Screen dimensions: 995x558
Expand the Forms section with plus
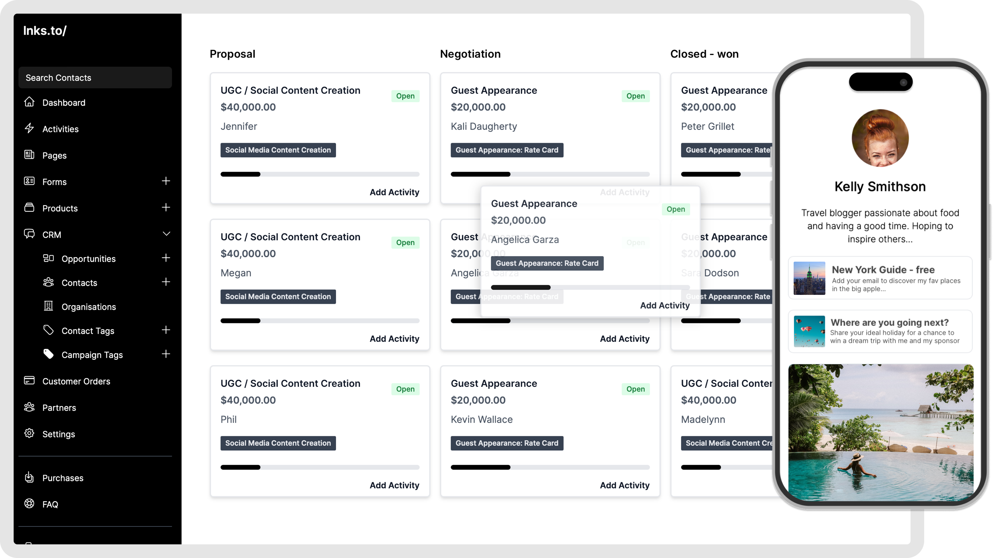point(166,181)
